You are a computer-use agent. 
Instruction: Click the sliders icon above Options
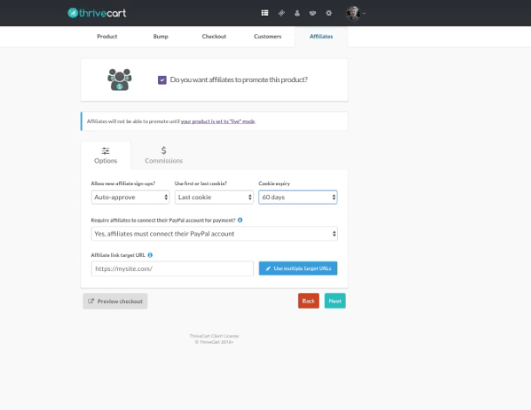tap(106, 150)
